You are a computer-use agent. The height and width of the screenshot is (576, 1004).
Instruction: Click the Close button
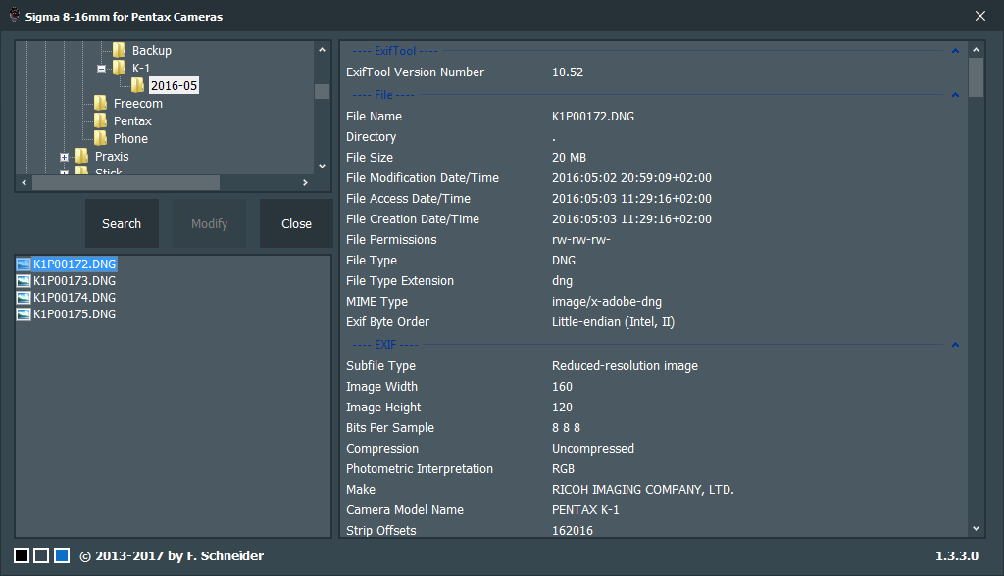(296, 223)
